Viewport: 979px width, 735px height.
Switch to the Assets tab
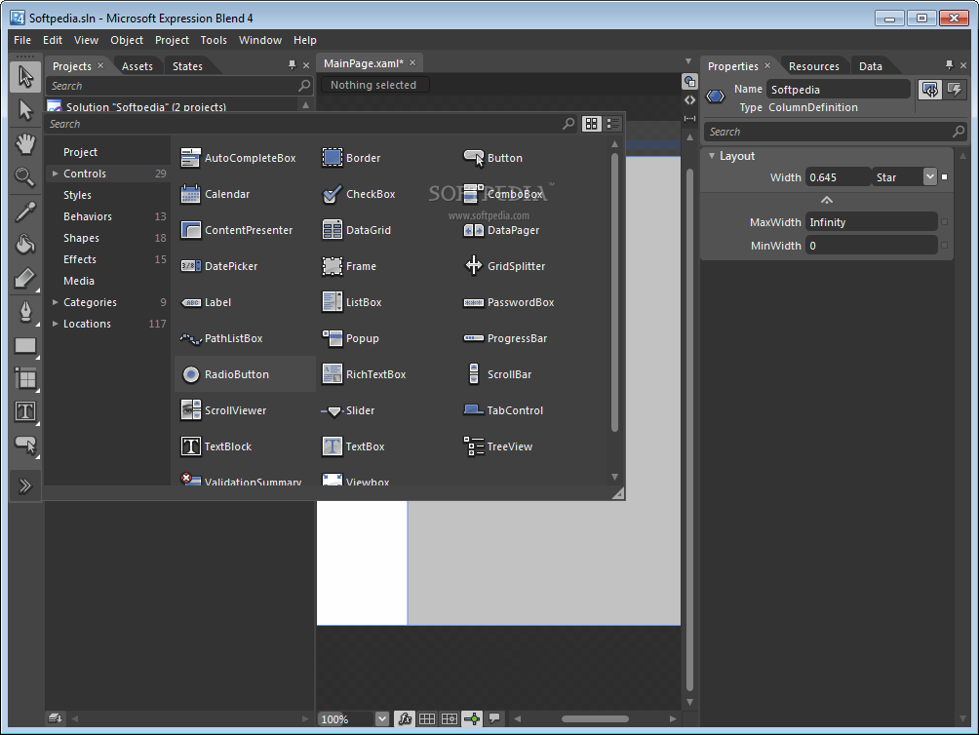[x=137, y=66]
